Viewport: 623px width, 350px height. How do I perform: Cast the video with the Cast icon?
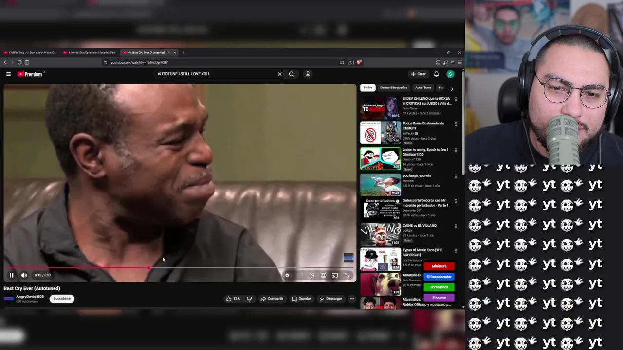tap(335, 275)
